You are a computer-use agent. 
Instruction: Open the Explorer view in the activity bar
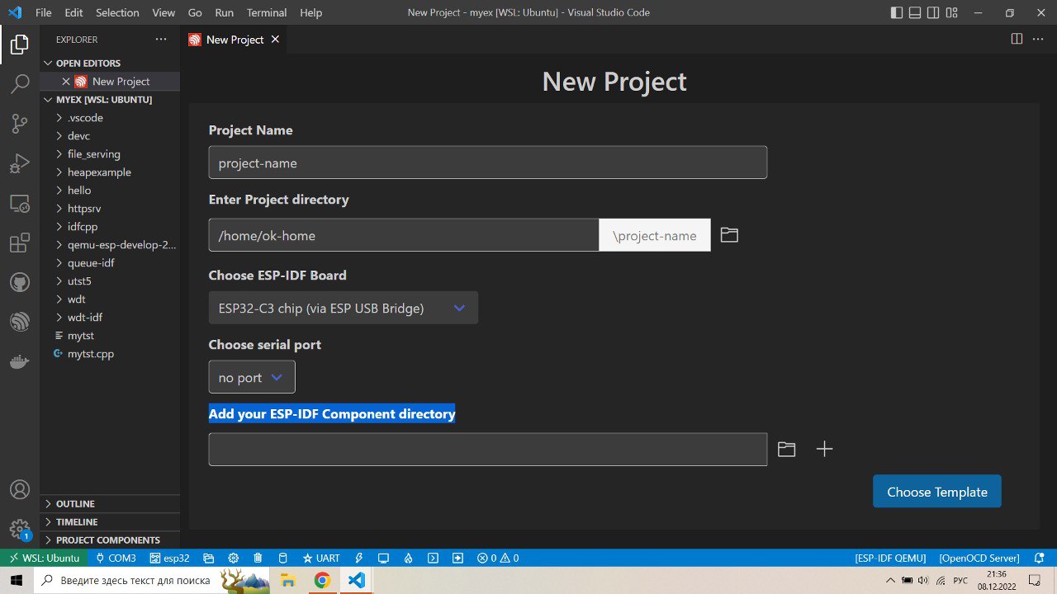(x=20, y=45)
